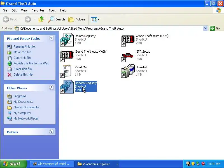This screenshot has width=224, height=168.
Task: Open the 2 Windows Explorer taskbar group
Action: (x=97, y=164)
